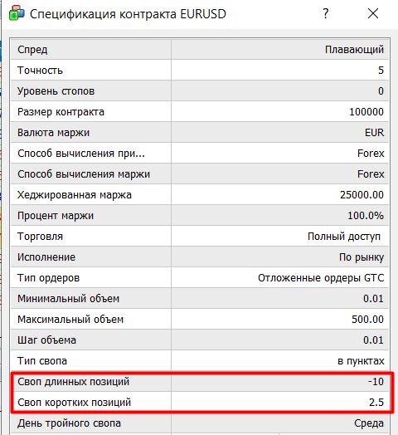The width and height of the screenshot is (398, 435).
Task: Select the Способ вычисления маржи row
Action: pyautogui.click(x=200, y=174)
